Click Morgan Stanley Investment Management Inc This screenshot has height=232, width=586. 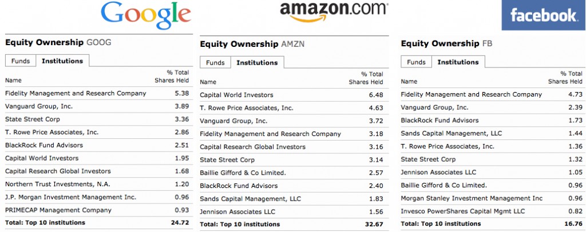pos(472,198)
